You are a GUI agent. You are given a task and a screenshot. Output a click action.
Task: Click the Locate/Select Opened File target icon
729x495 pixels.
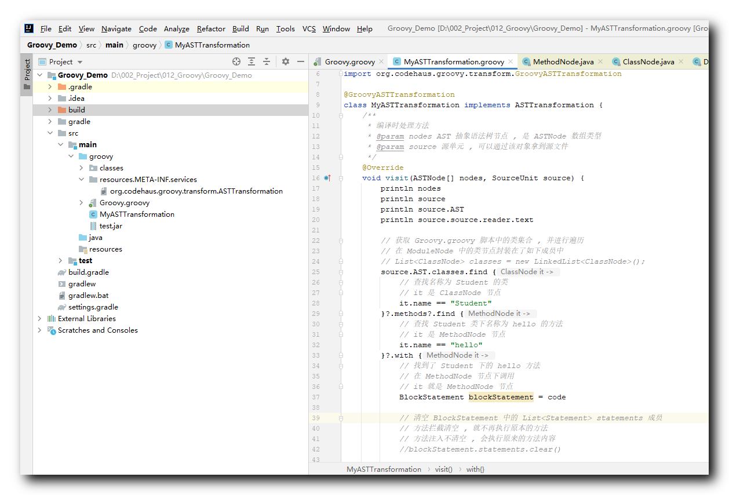tap(236, 61)
